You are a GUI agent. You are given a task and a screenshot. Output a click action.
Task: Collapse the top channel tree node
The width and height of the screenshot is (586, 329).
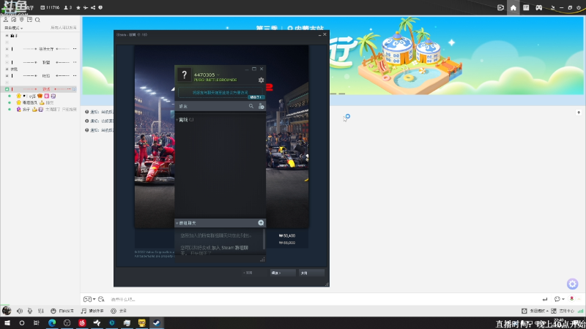[x=7, y=36]
